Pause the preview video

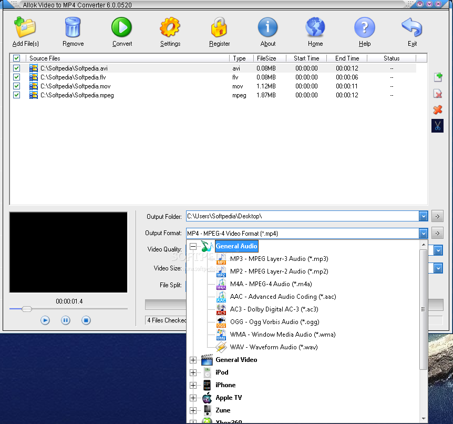click(x=66, y=320)
